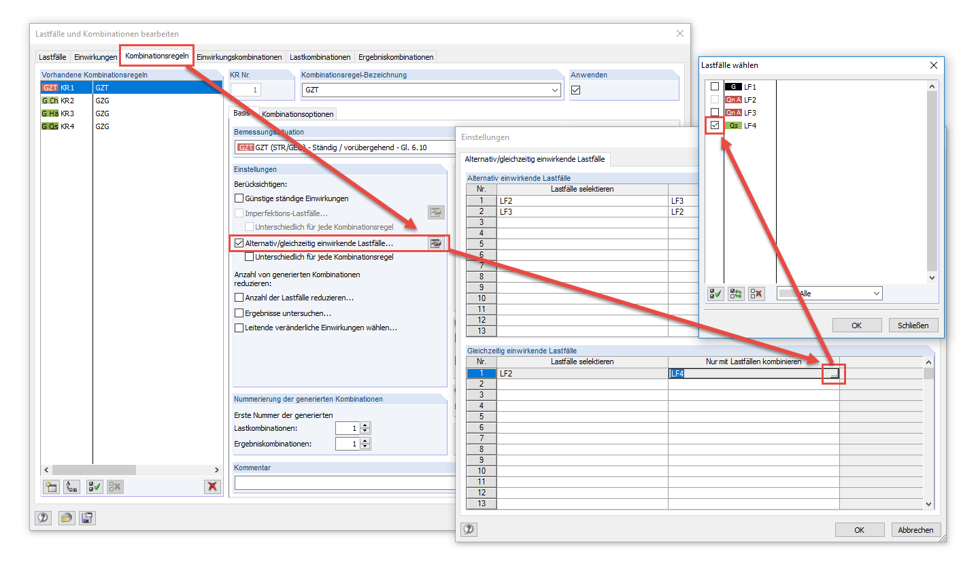
Task: Open the Bemessungssituation GZT (STR/GEO) combo box
Action: (x=345, y=147)
